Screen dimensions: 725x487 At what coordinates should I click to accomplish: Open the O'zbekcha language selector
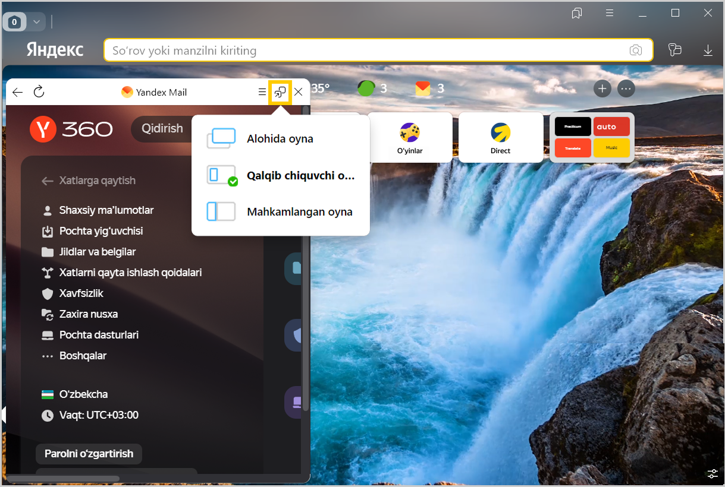click(x=83, y=394)
